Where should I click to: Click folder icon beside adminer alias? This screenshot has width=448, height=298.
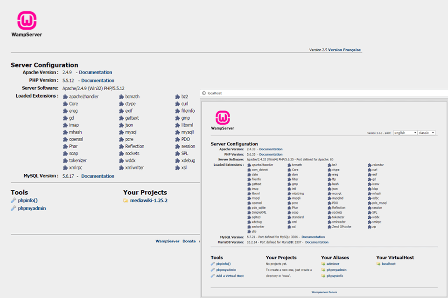(x=323, y=264)
